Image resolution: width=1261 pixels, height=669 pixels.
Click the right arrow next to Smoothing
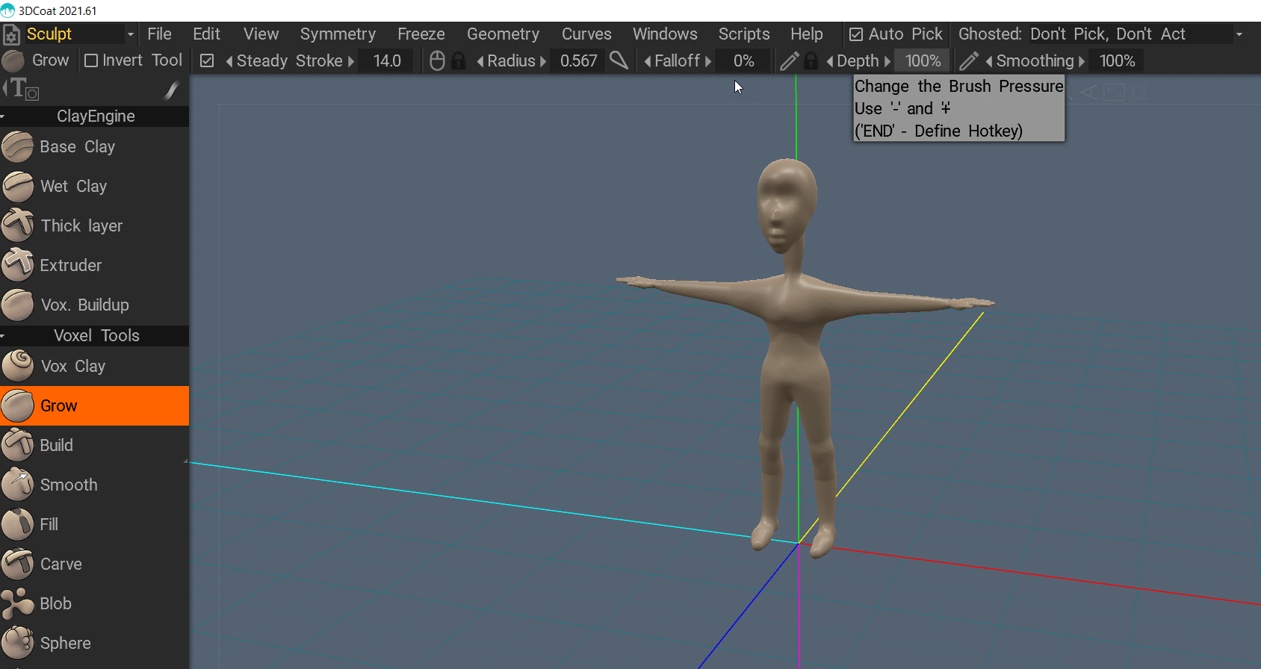point(1082,61)
